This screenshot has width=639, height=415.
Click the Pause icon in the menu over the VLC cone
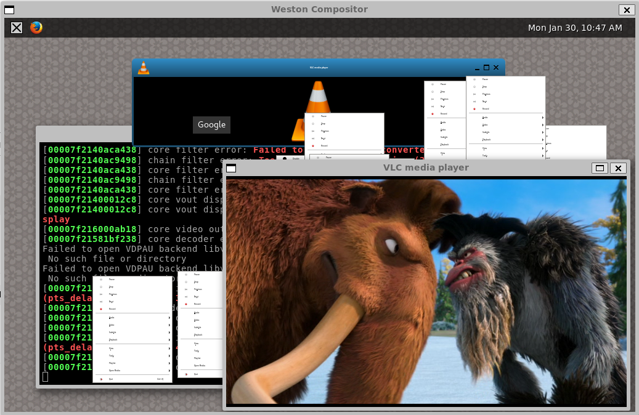[313, 116]
